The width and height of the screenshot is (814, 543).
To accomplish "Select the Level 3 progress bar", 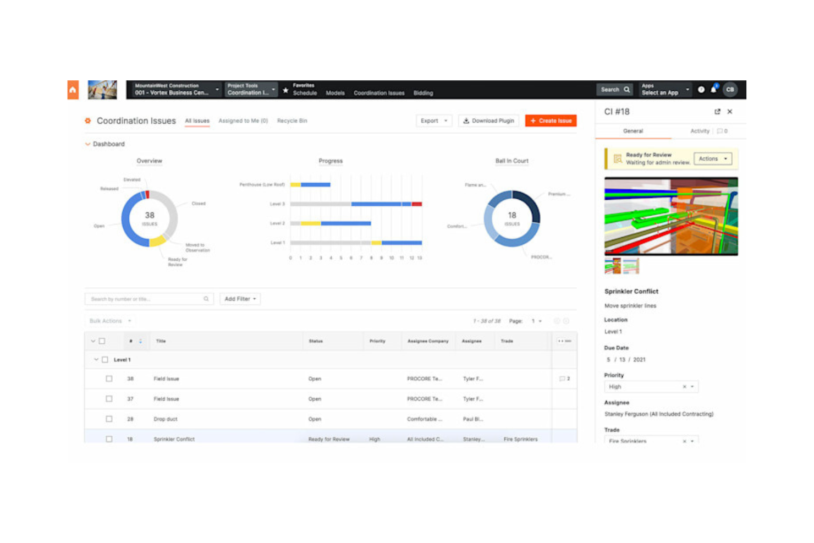I will tap(356, 204).
